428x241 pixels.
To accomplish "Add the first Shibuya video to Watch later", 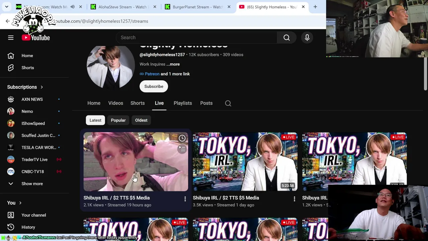I will coord(182,138).
